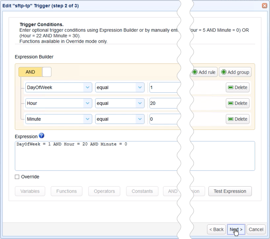270x239 pixels.
Task: Click the Test Expression button
Action: pos(230,191)
